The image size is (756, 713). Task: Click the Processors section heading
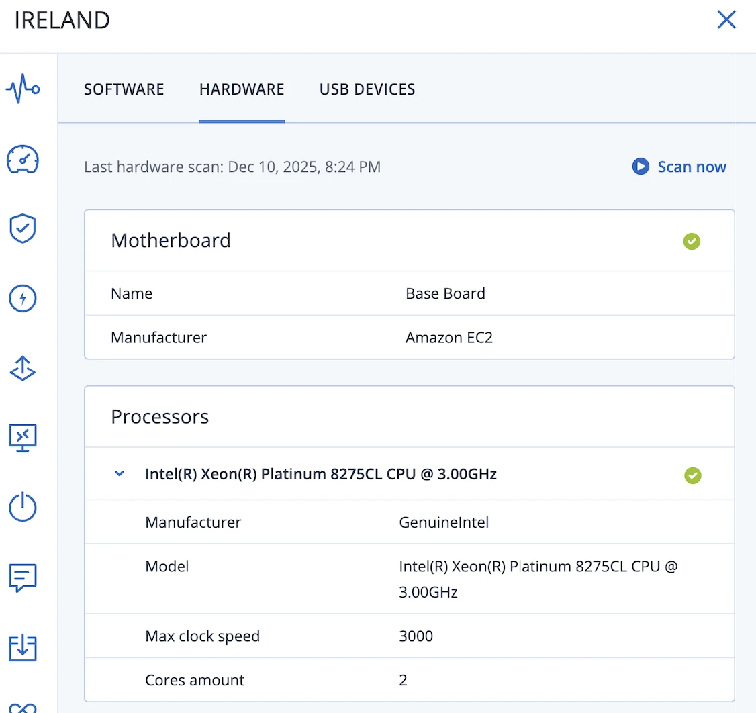[x=160, y=416]
